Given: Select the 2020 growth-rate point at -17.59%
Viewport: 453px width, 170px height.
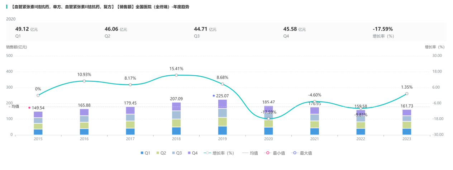Looking at the screenshot, I should click(x=268, y=118).
